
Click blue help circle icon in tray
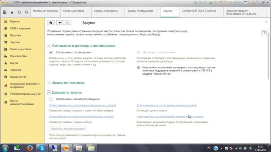tap(216, 148)
